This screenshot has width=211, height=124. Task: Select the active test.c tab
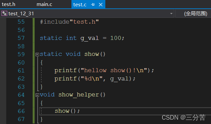(80, 5)
